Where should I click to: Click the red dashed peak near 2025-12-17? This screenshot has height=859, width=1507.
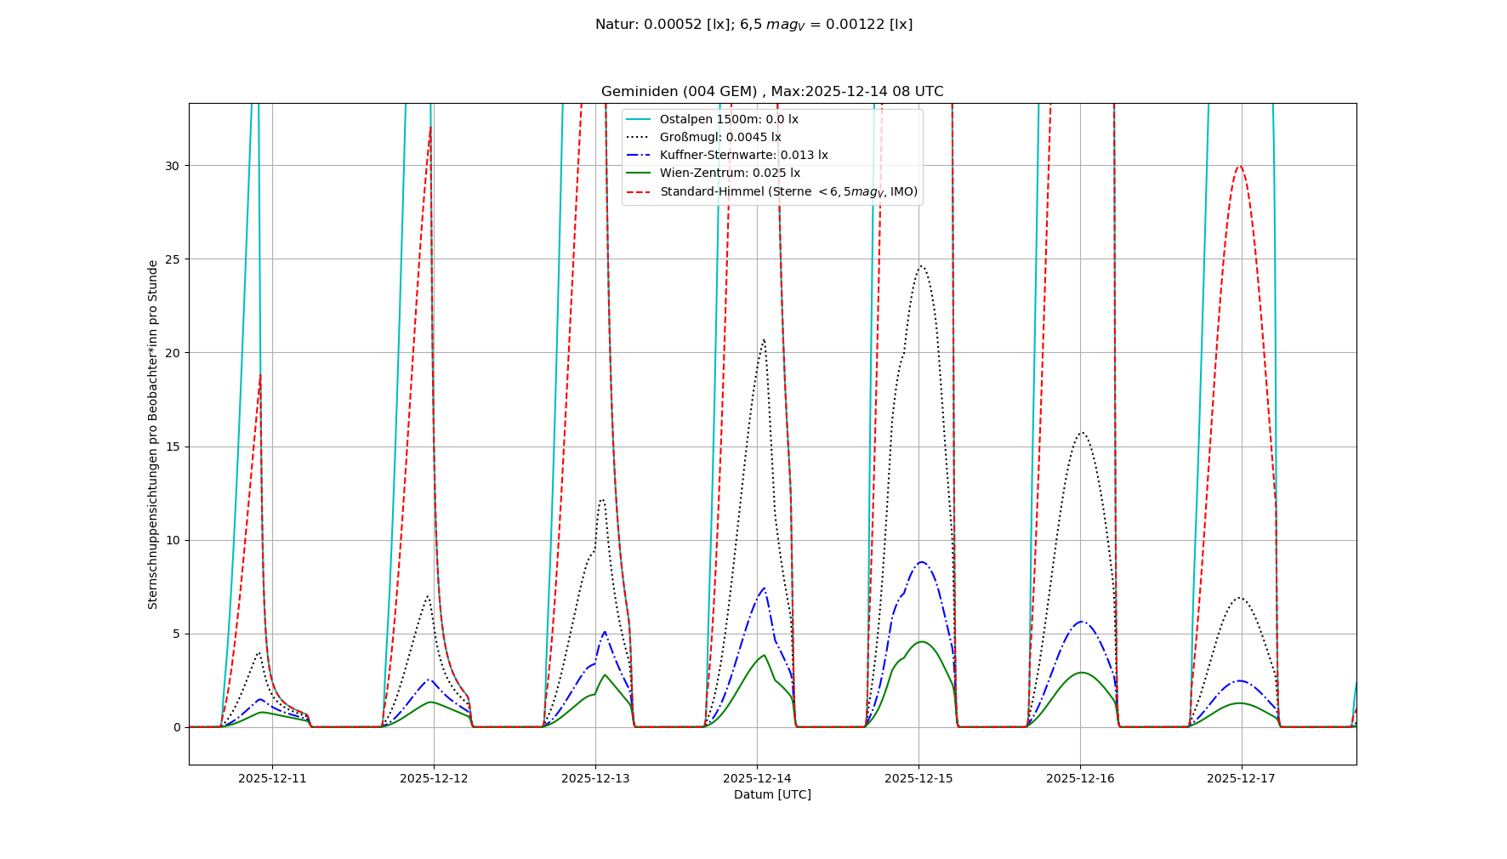coord(1240,167)
